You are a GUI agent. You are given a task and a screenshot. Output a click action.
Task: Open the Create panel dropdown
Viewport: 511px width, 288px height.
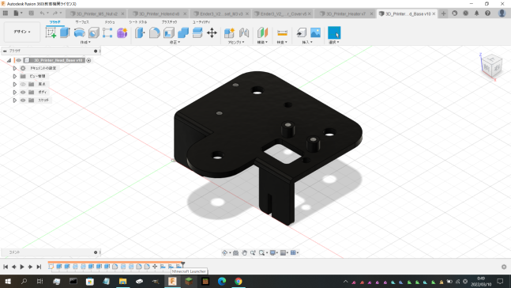pos(85,43)
